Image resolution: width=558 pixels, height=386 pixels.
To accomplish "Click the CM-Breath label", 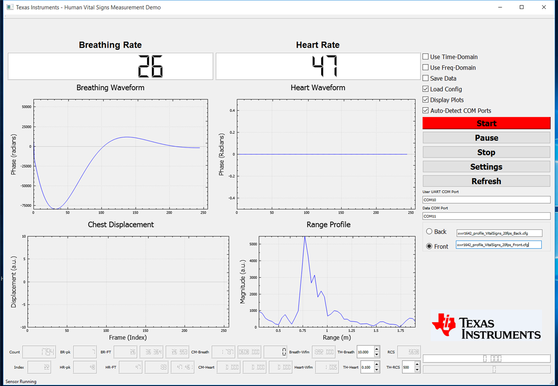I will [x=200, y=352].
